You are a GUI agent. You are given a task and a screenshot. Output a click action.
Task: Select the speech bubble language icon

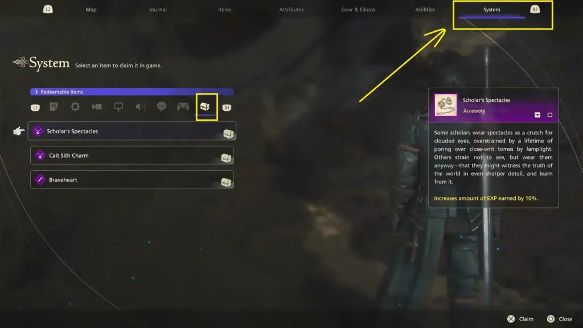click(x=162, y=106)
